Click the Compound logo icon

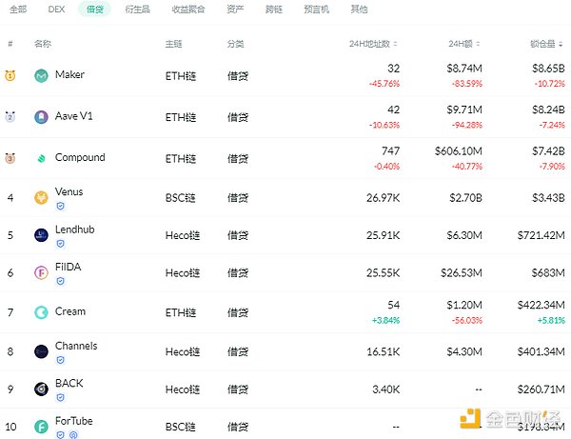(x=41, y=158)
